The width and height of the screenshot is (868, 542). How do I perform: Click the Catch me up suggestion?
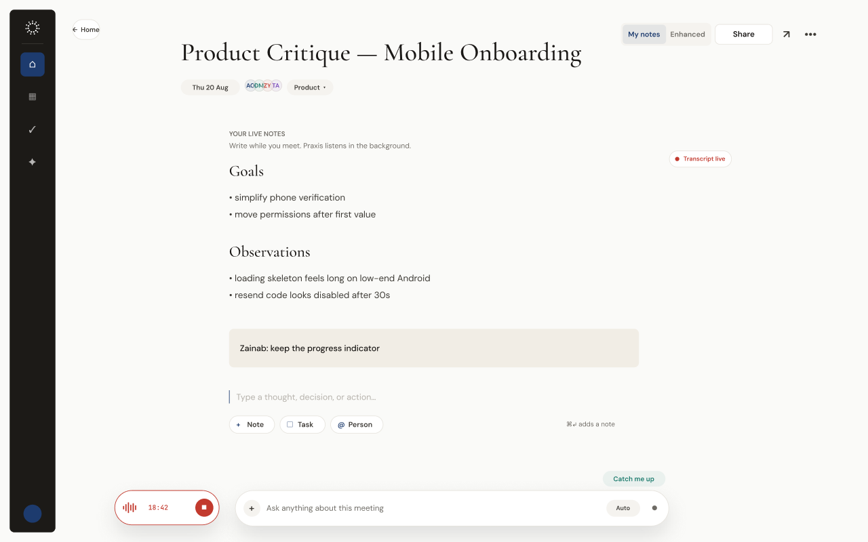click(634, 479)
